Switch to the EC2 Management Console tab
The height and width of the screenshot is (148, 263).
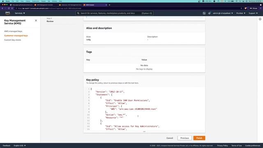(70, 5)
